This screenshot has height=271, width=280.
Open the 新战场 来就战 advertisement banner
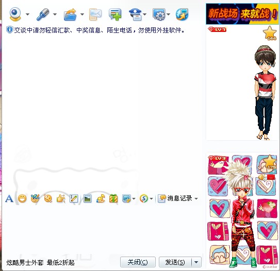pos(242,14)
